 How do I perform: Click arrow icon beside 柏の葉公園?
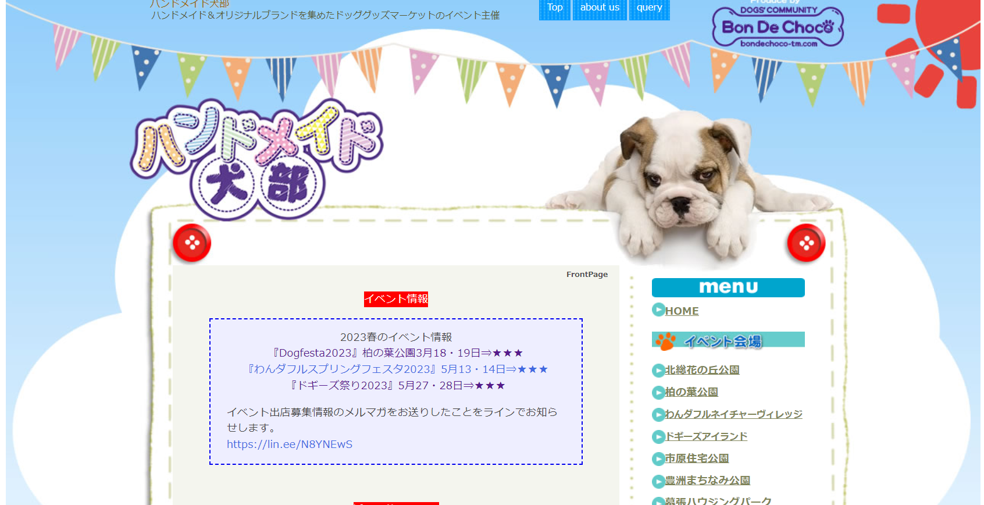[x=658, y=393]
